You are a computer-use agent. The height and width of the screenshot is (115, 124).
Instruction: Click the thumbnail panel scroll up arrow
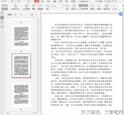pyautogui.click(x=38, y=20)
